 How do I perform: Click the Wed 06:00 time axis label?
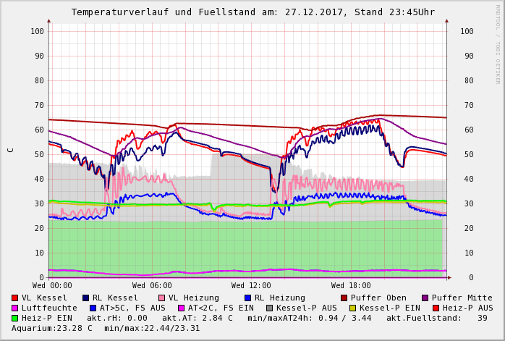152,285
